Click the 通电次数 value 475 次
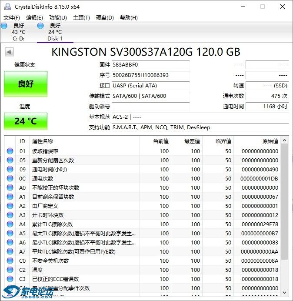This screenshot has height=301, width=293. coord(267,96)
